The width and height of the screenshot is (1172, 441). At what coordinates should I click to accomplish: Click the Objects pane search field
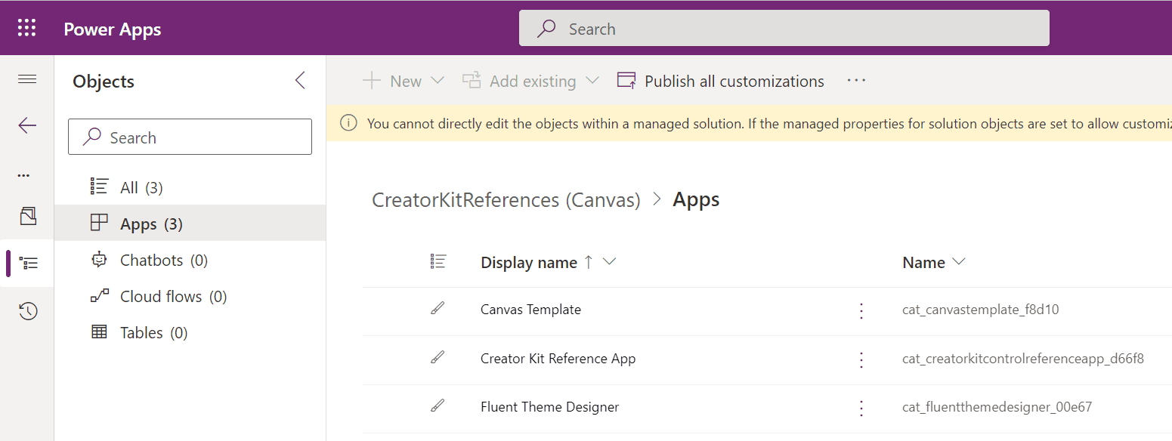190,137
